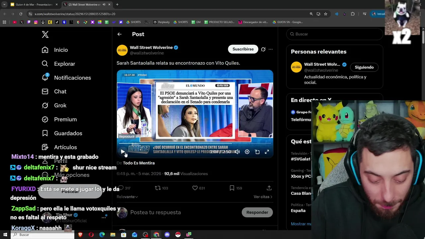Open Descargador de vídeo bookmark
The height and width of the screenshot is (239, 425).
253,22
